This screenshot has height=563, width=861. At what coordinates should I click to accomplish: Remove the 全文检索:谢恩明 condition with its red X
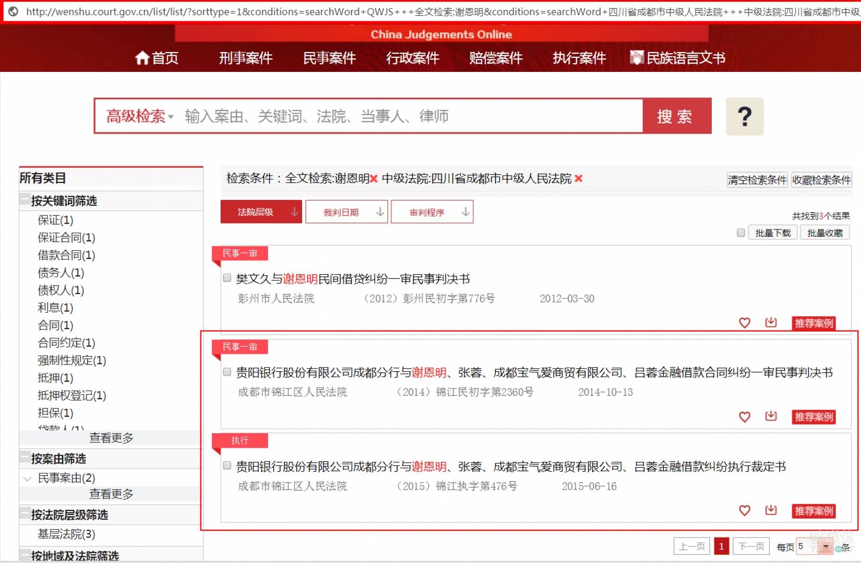coord(374,179)
